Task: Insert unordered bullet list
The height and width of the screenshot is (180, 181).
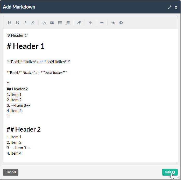Action: [x=60, y=23]
